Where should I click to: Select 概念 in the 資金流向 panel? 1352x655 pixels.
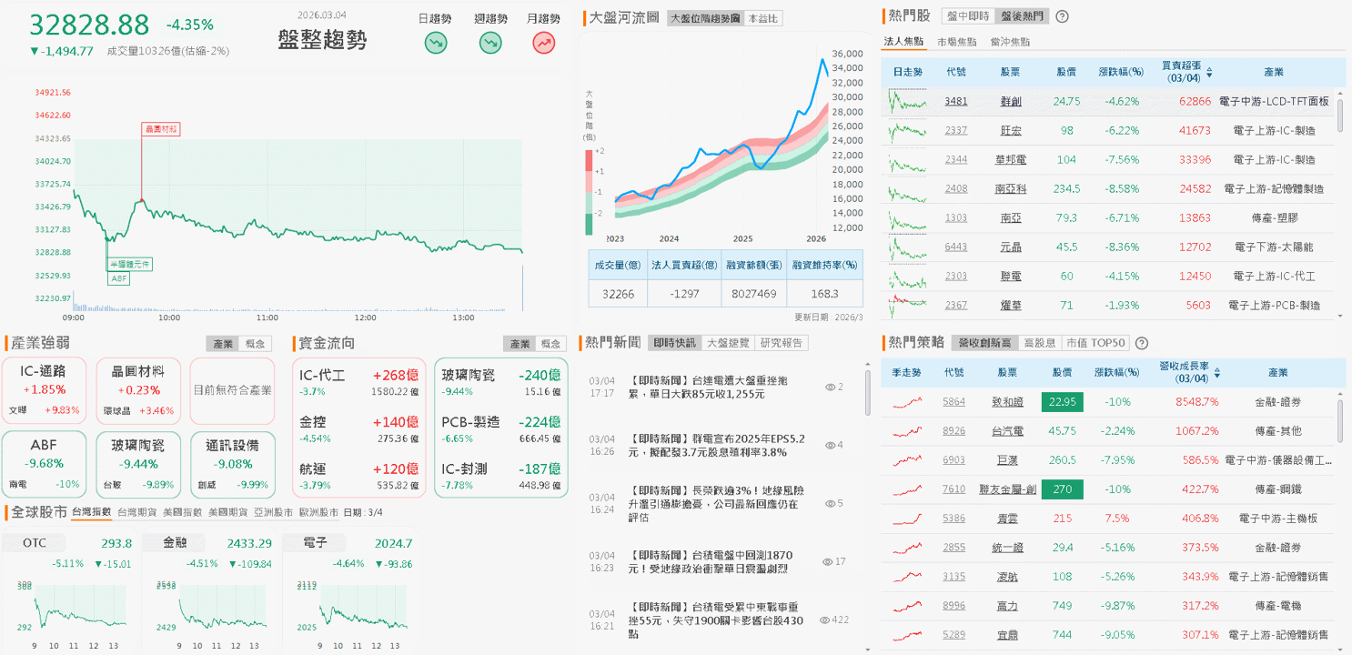coord(551,344)
